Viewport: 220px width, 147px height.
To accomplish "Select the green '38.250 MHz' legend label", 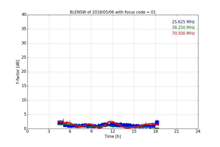I will click(x=183, y=27).
